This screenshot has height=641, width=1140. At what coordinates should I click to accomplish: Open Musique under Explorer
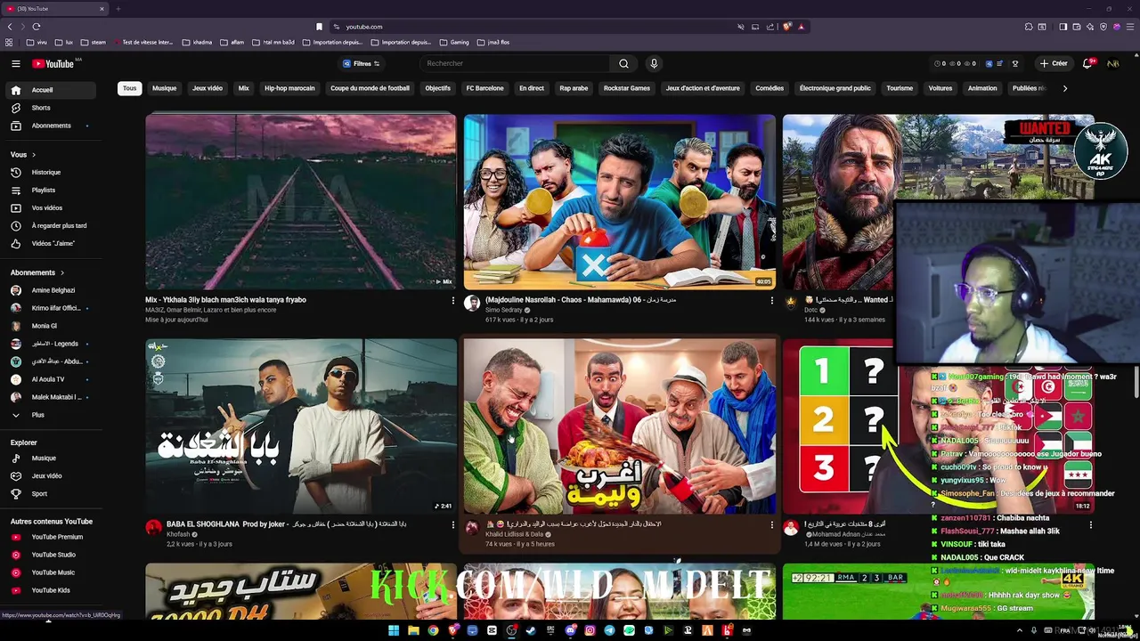pyautogui.click(x=49, y=458)
